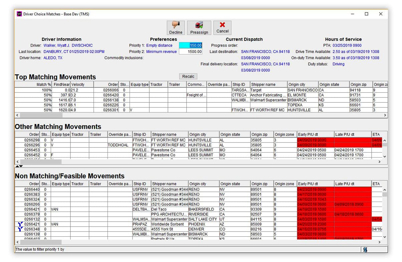Click the Preassign truck button
Viewport: 402px width, 262px height.
199,28
